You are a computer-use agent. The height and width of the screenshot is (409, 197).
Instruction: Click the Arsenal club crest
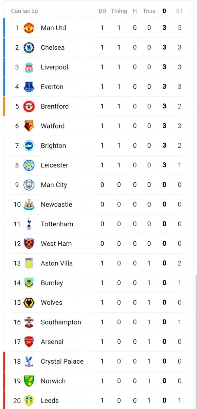click(29, 342)
